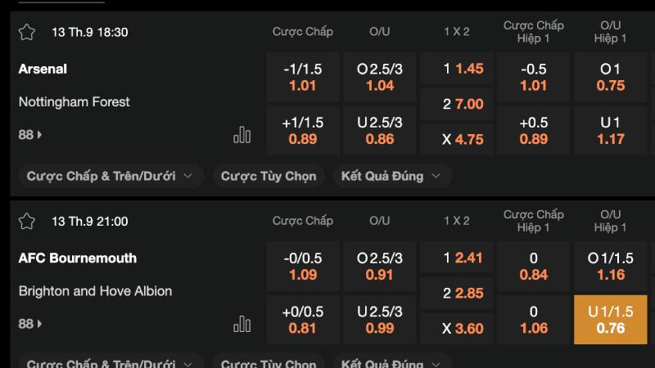Image resolution: width=655 pixels, height=368 pixels.
Task: Choose Arsenal win 1X2 odds 1.45
Action: [457, 69]
